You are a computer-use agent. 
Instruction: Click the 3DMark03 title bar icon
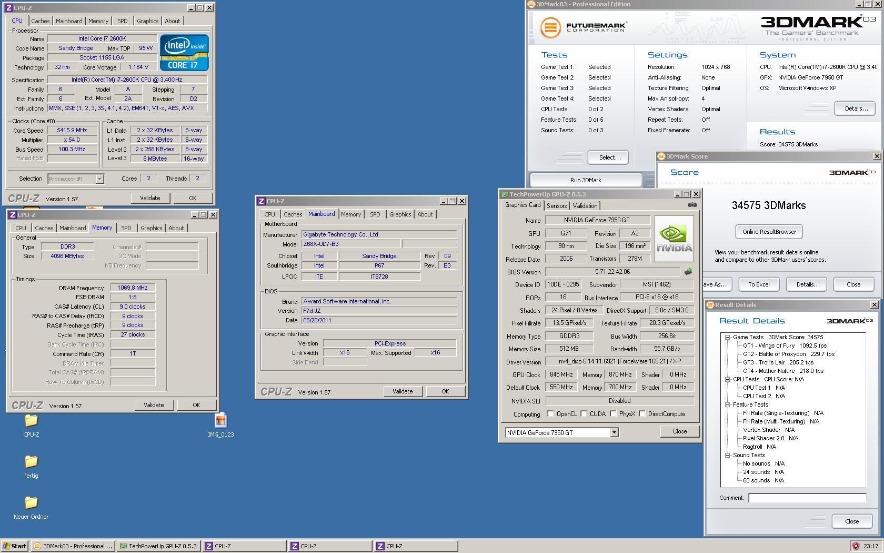coord(531,4)
